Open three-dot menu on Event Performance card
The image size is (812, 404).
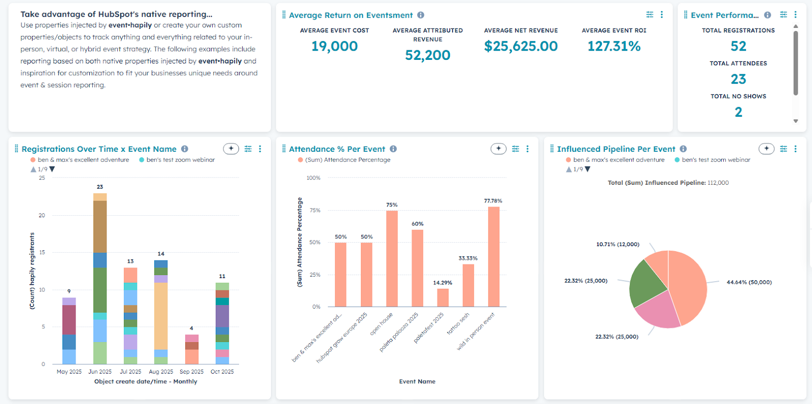tap(796, 15)
